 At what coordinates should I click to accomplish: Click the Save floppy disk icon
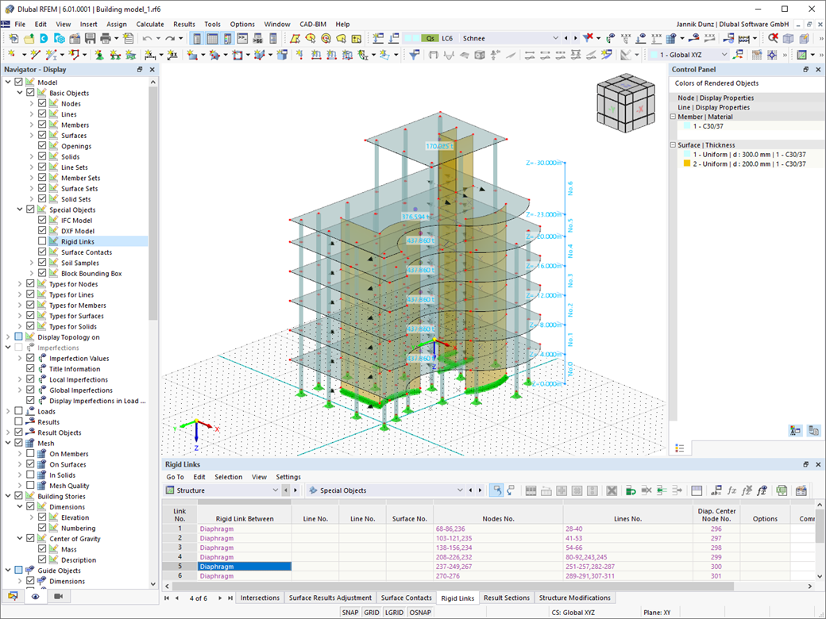(x=90, y=38)
